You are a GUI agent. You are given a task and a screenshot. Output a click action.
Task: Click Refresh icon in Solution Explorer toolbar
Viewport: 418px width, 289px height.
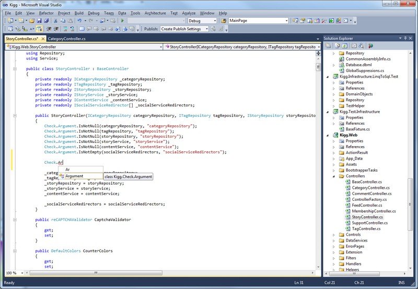pos(345,46)
